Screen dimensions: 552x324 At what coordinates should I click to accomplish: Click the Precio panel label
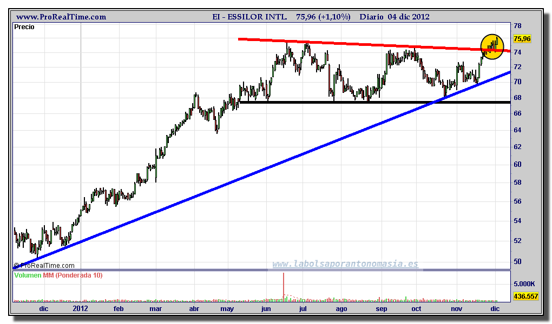point(24,27)
